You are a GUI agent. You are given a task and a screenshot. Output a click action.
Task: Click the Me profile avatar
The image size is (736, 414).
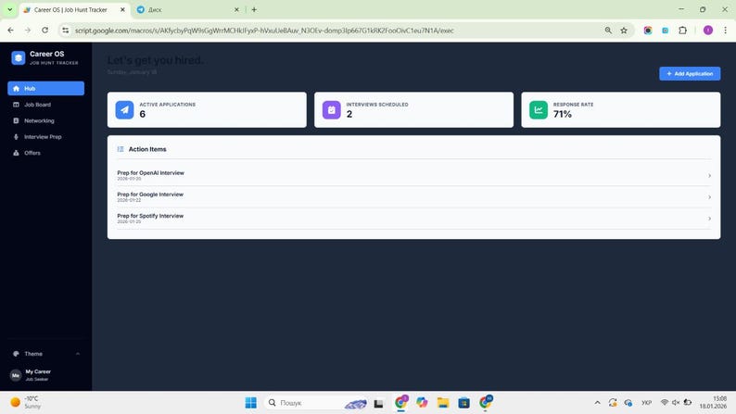tap(16, 375)
